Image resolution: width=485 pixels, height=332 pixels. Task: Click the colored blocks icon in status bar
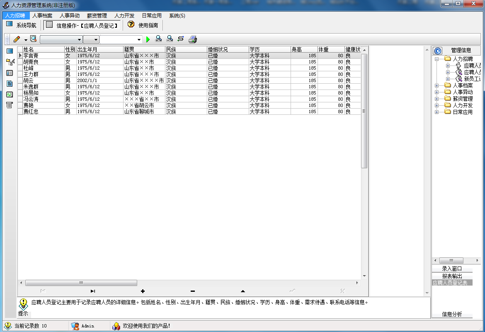116,326
